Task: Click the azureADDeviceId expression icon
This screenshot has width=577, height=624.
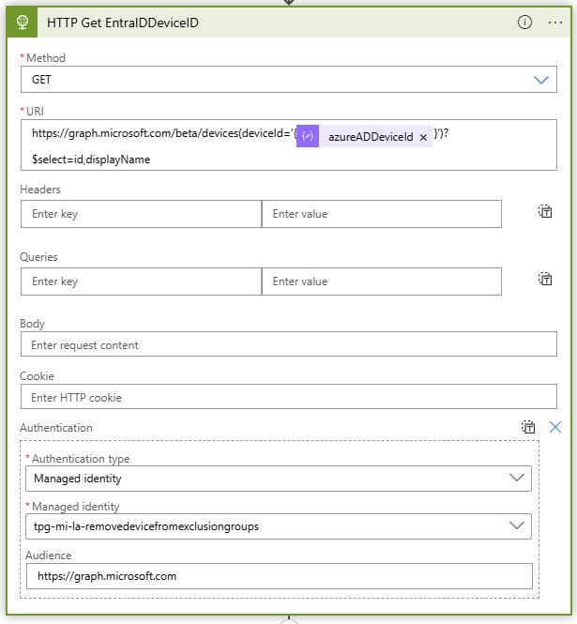Action: click(x=308, y=136)
